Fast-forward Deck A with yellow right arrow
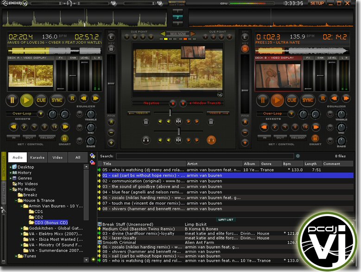This screenshot has width=361, height=272. tap(95, 99)
